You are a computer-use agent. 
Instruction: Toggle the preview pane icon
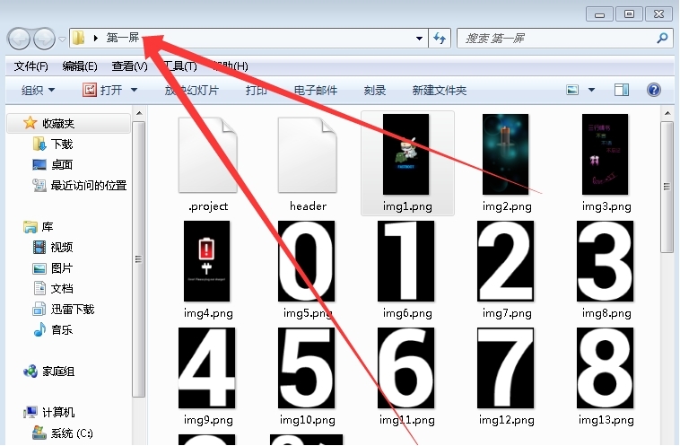[x=622, y=91]
